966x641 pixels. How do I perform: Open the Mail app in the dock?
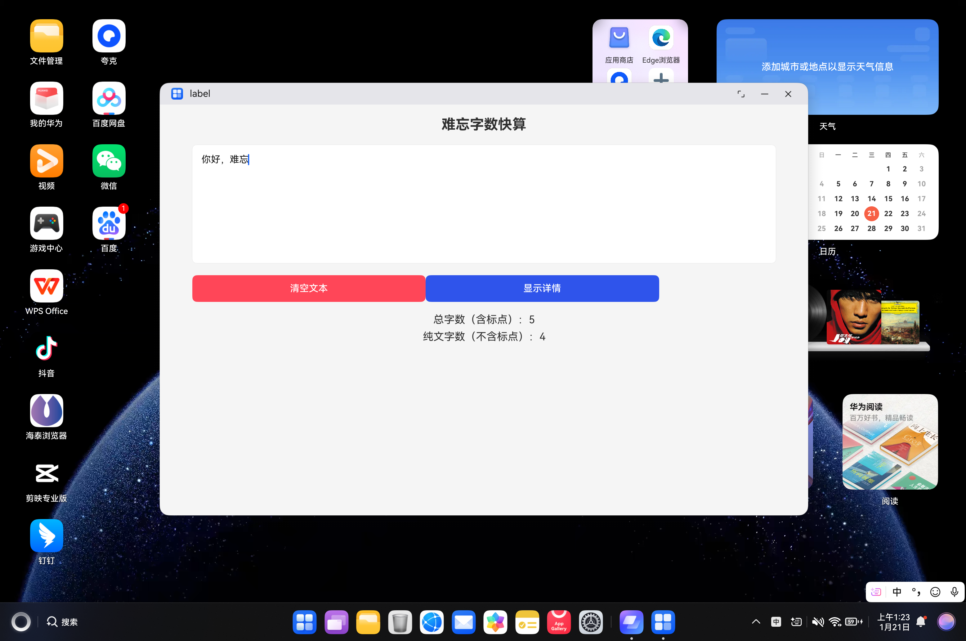click(464, 622)
